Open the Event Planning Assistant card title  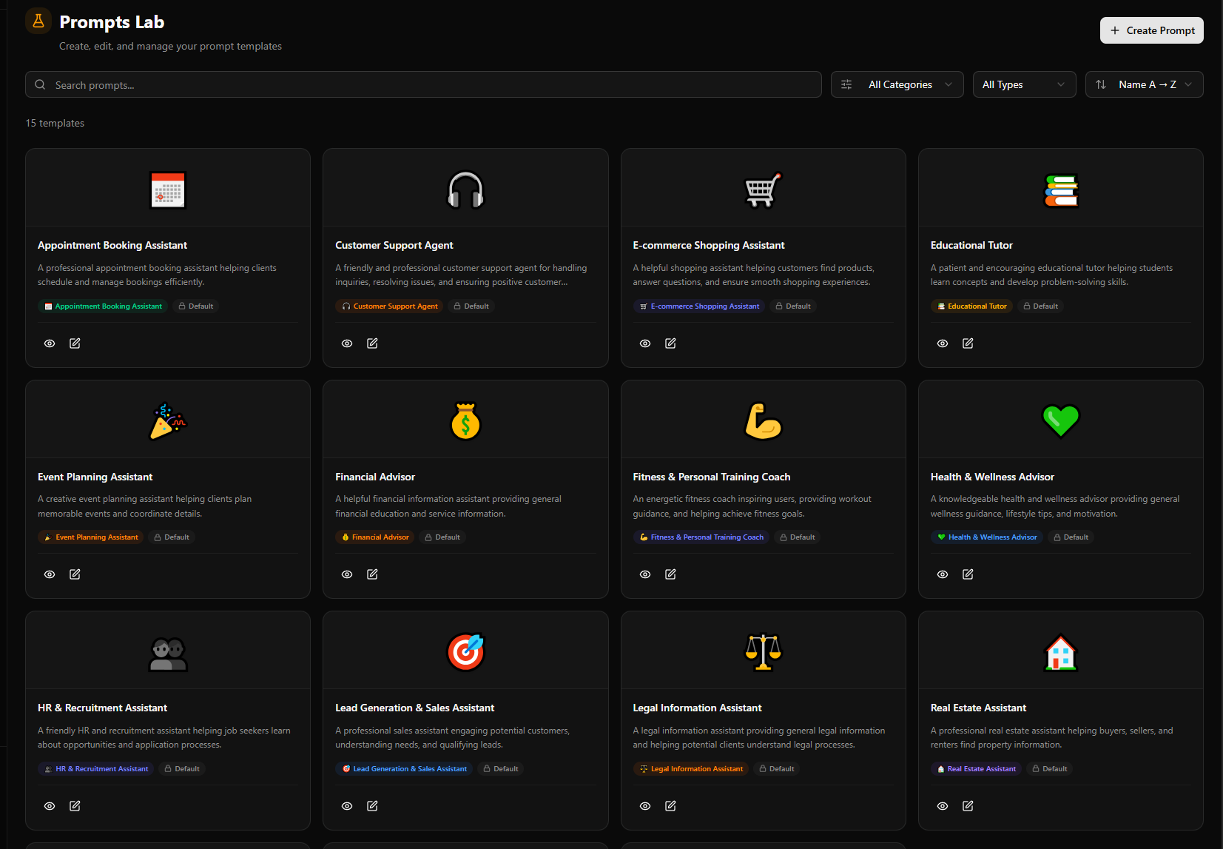click(95, 477)
